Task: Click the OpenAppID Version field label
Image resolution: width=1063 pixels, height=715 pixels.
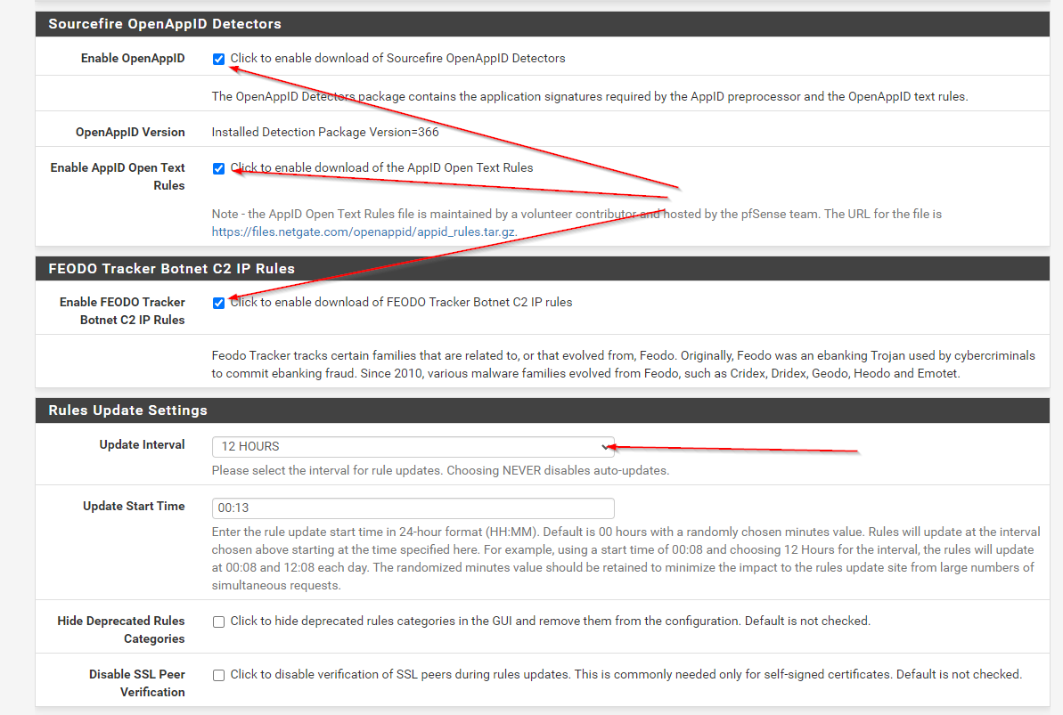Action: 130,132
